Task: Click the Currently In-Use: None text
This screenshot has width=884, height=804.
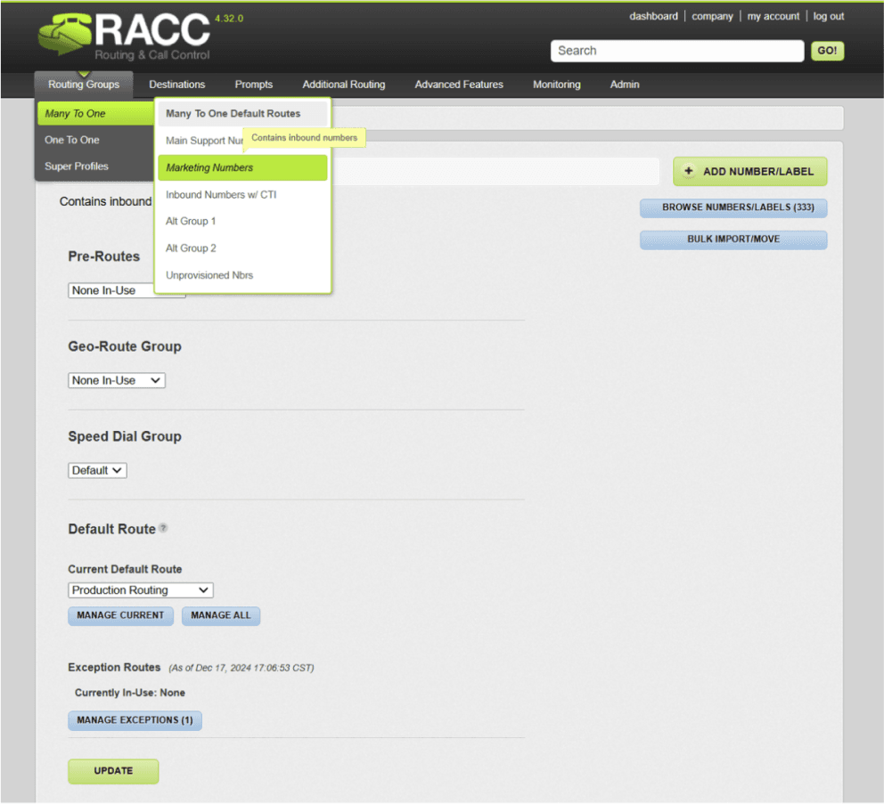Action: point(130,693)
